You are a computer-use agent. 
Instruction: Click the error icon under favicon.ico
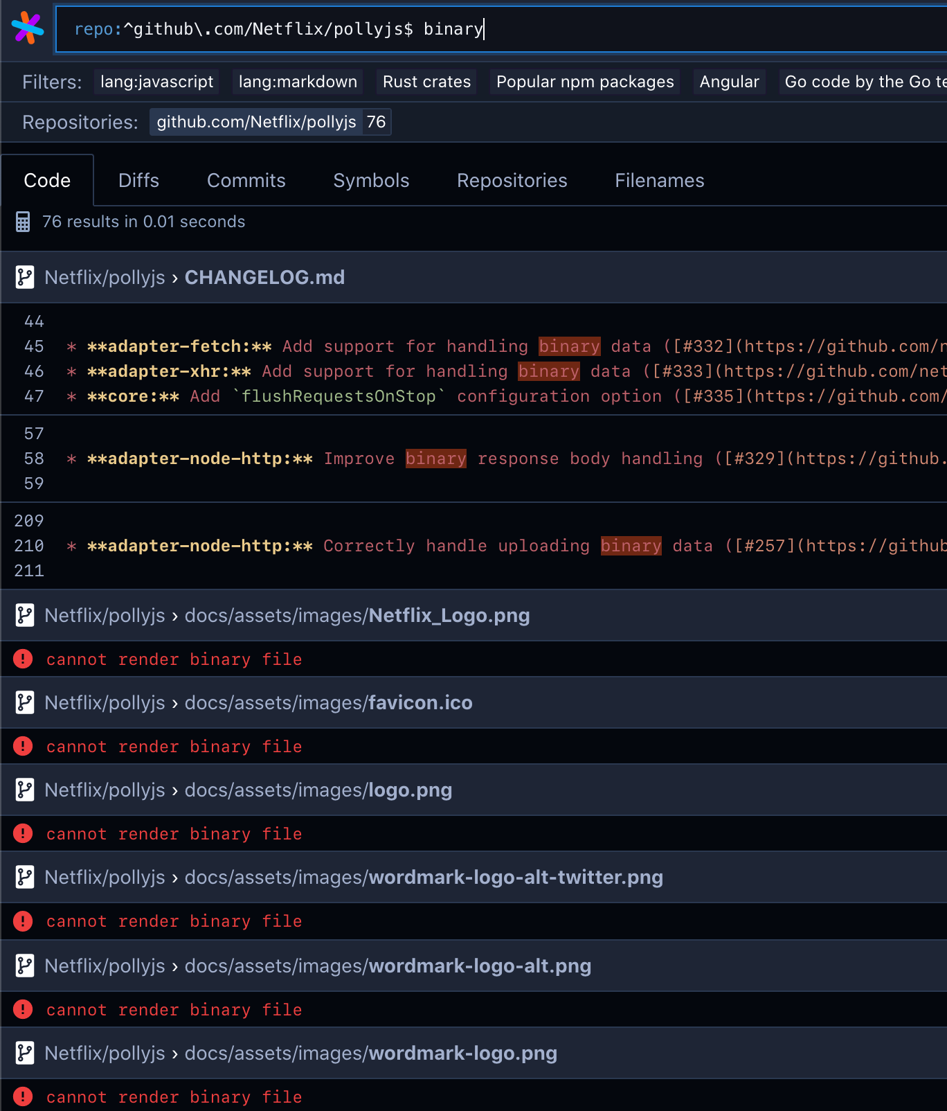23,746
